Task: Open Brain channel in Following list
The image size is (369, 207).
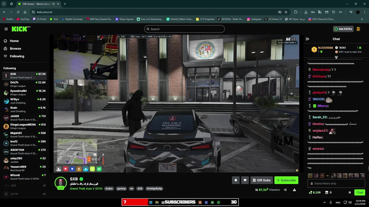Action: tap(25, 109)
